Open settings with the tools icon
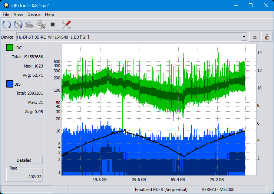Screen dimensions: 274x194 66,24
